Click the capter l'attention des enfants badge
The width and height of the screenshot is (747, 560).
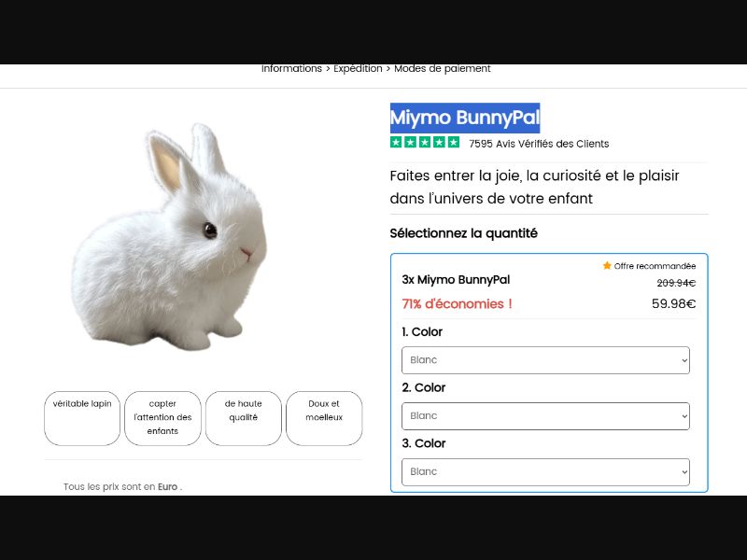[x=162, y=418]
